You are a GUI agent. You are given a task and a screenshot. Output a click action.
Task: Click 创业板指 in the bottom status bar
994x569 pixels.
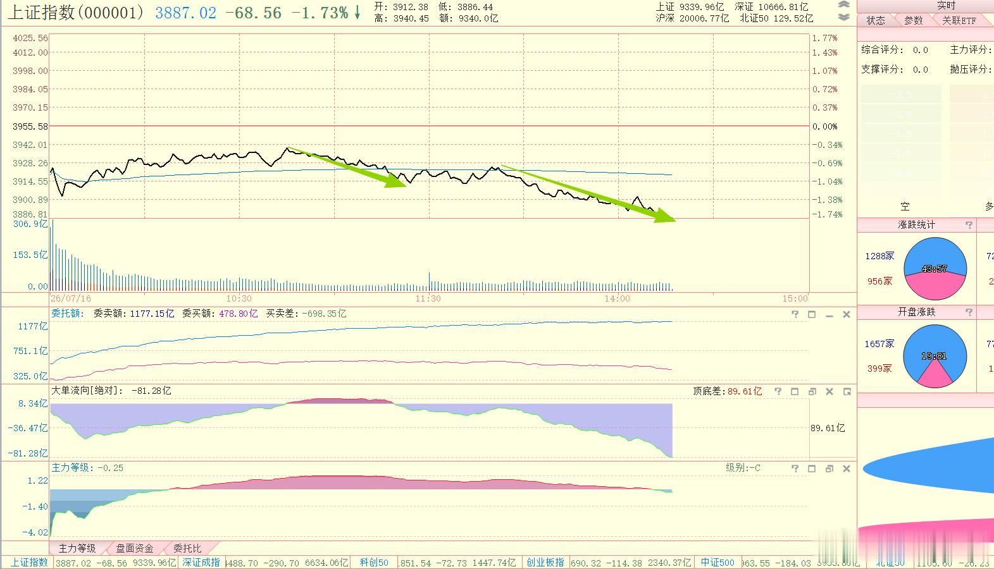545,563
